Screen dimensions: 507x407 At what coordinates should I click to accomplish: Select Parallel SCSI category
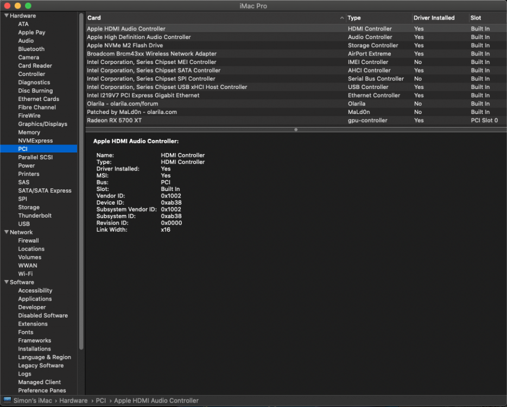pos(35,157)
